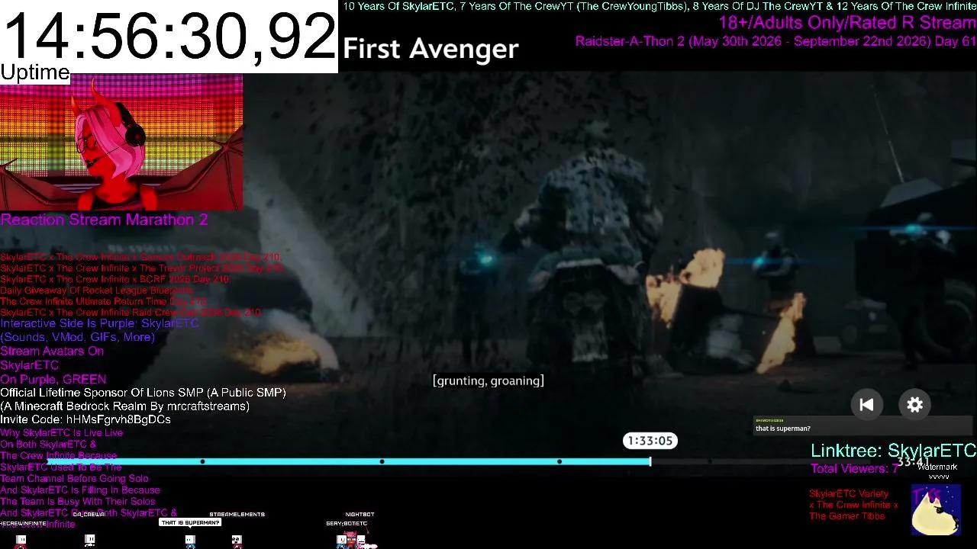Jump to the second chapter marker on the progress bar

pos(382,461)
